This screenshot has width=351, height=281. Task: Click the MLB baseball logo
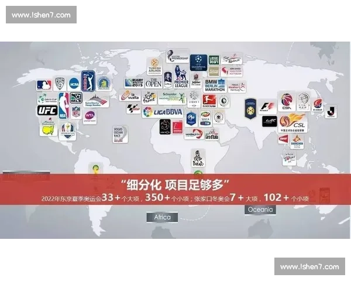pyautogui.click(x=44, y=85)
